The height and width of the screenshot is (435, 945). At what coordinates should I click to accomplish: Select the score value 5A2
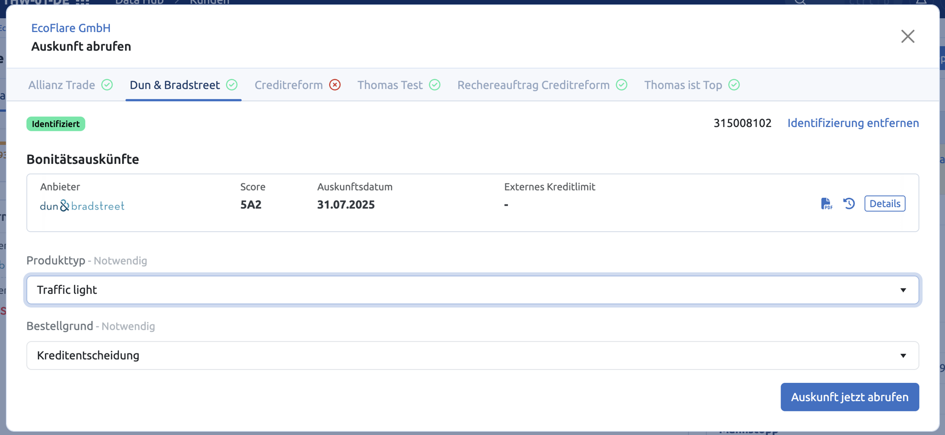click(251, 205)
